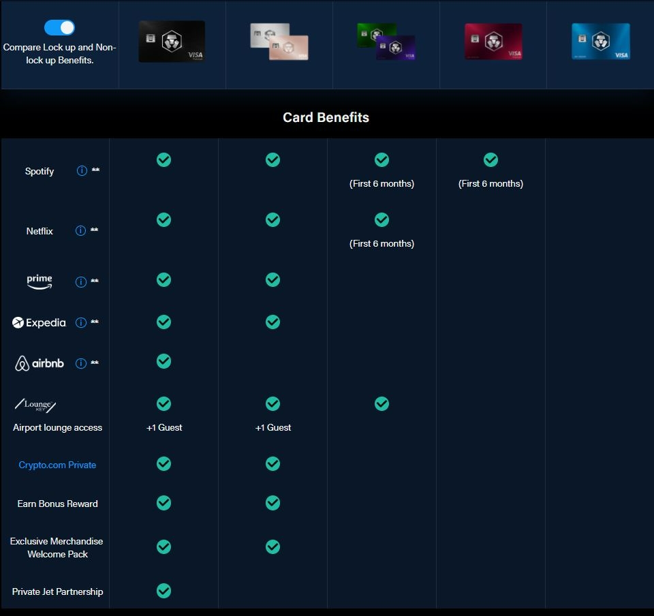Screen dimensions: 654x616
Task: Click Expedia checkmark under the rose gold cards
Action: click(272, 322)
